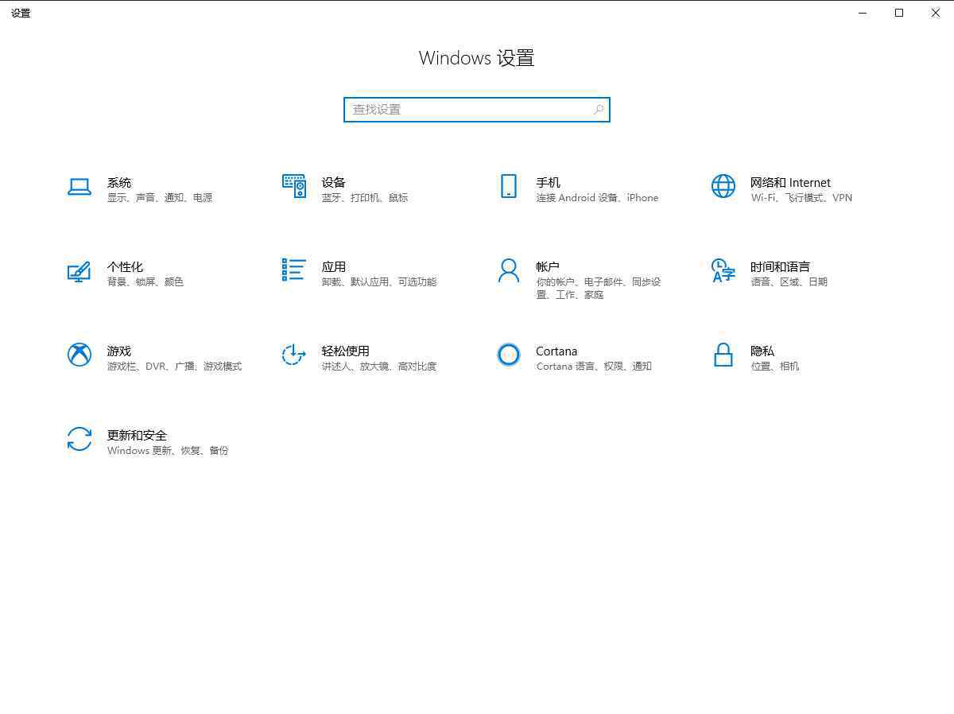Click the description 语音、区域、日期
This screenshot has width=954, height=714.
coord(789,282)
